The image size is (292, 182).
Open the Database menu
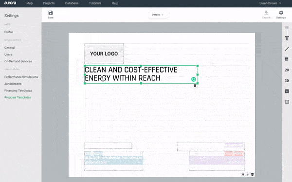pos(72,3)
